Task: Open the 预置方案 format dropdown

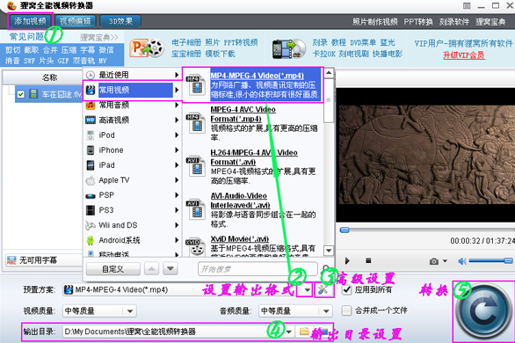Action: pyautogui.click(x=307, y=290)
